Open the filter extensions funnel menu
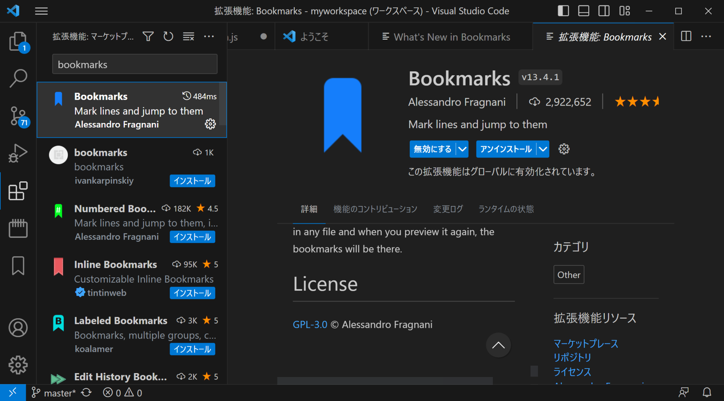724x401 pixels. (148, 36)
